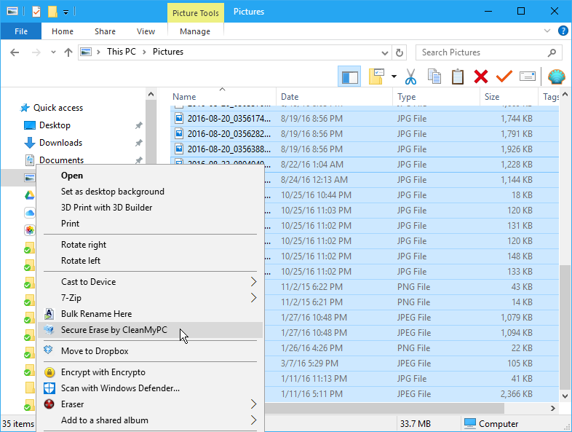Click the clipboard Paste icon
The image size is (572, 432).
(x=458, y=76)
